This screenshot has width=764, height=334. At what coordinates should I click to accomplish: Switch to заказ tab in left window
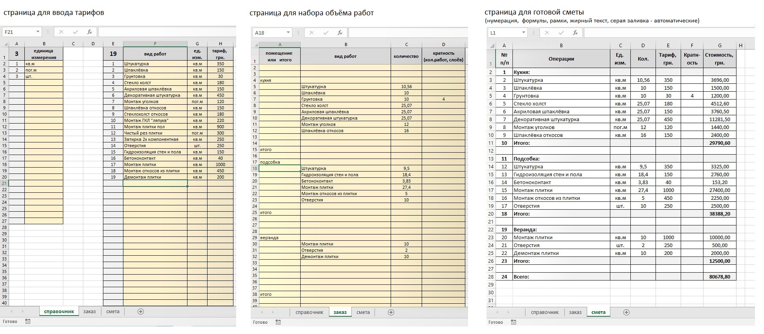90,312
